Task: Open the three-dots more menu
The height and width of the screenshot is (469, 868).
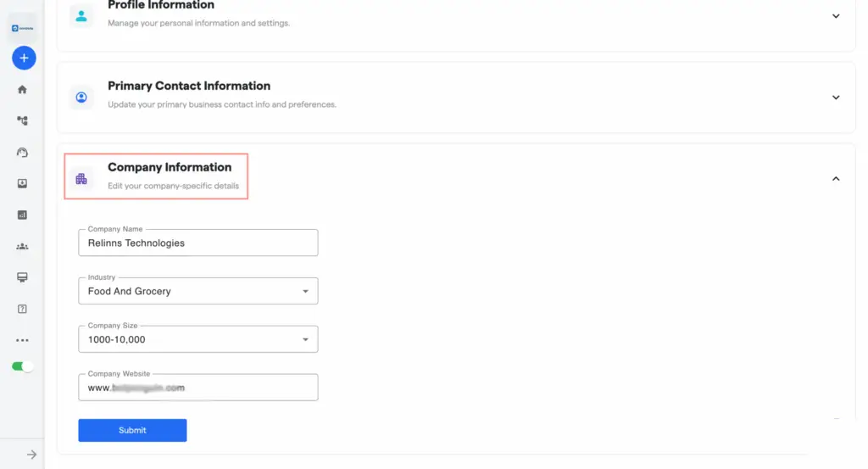Action: tap(23, 340)
